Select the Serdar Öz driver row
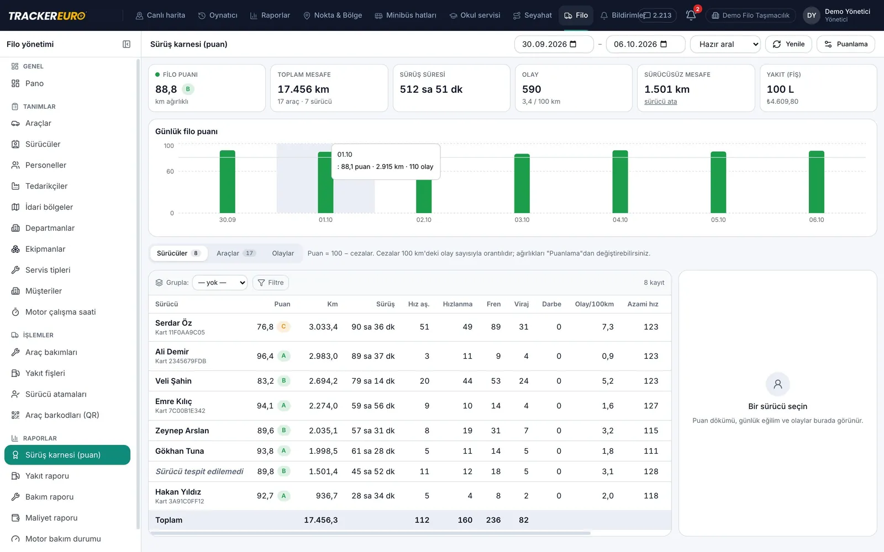884x552 pixels. pos(409,327)
